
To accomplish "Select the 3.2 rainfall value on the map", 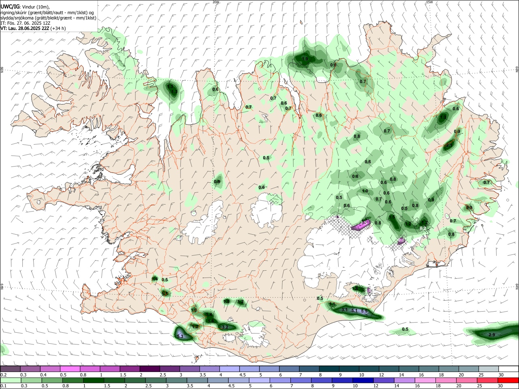I will tap(225, 327).
